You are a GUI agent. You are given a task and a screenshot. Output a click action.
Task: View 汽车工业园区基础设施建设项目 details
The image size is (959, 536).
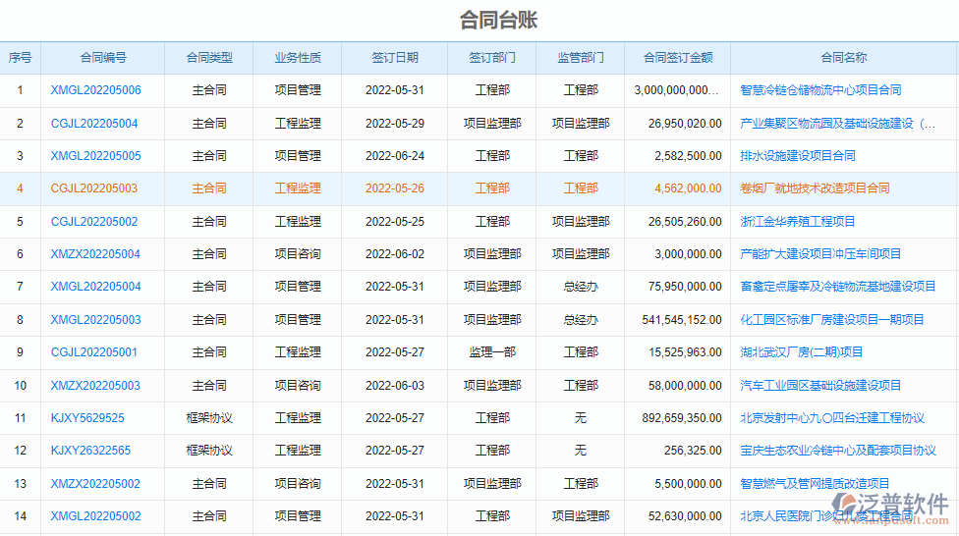pos(820,386)
